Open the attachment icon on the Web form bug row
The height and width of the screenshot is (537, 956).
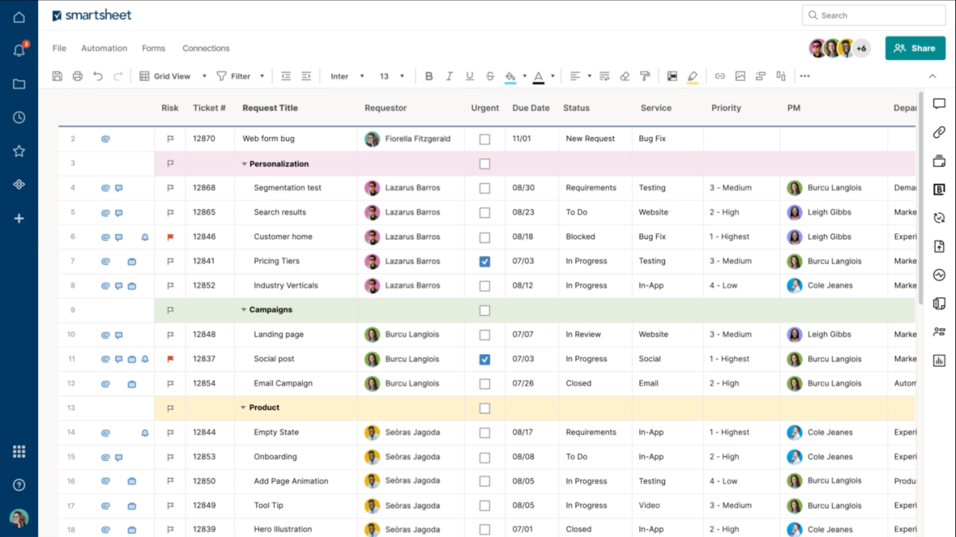point(105,139)
